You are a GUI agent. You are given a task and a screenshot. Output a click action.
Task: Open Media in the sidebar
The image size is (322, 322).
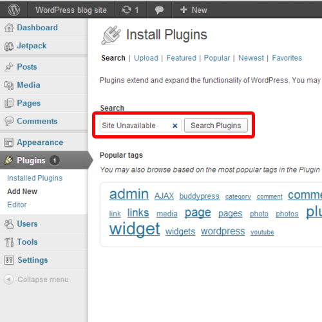tap(29, 85)
